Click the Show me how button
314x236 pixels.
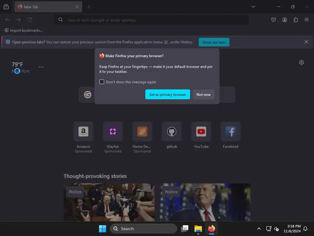(214, 42)
